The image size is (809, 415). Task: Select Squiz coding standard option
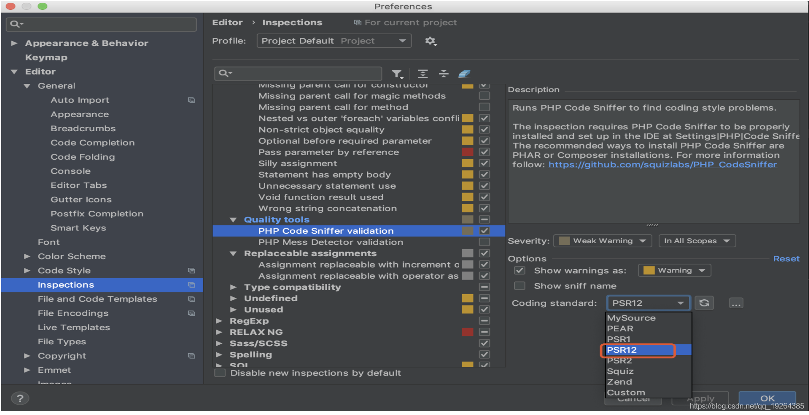pyautogui.click(x=649, y=371)
